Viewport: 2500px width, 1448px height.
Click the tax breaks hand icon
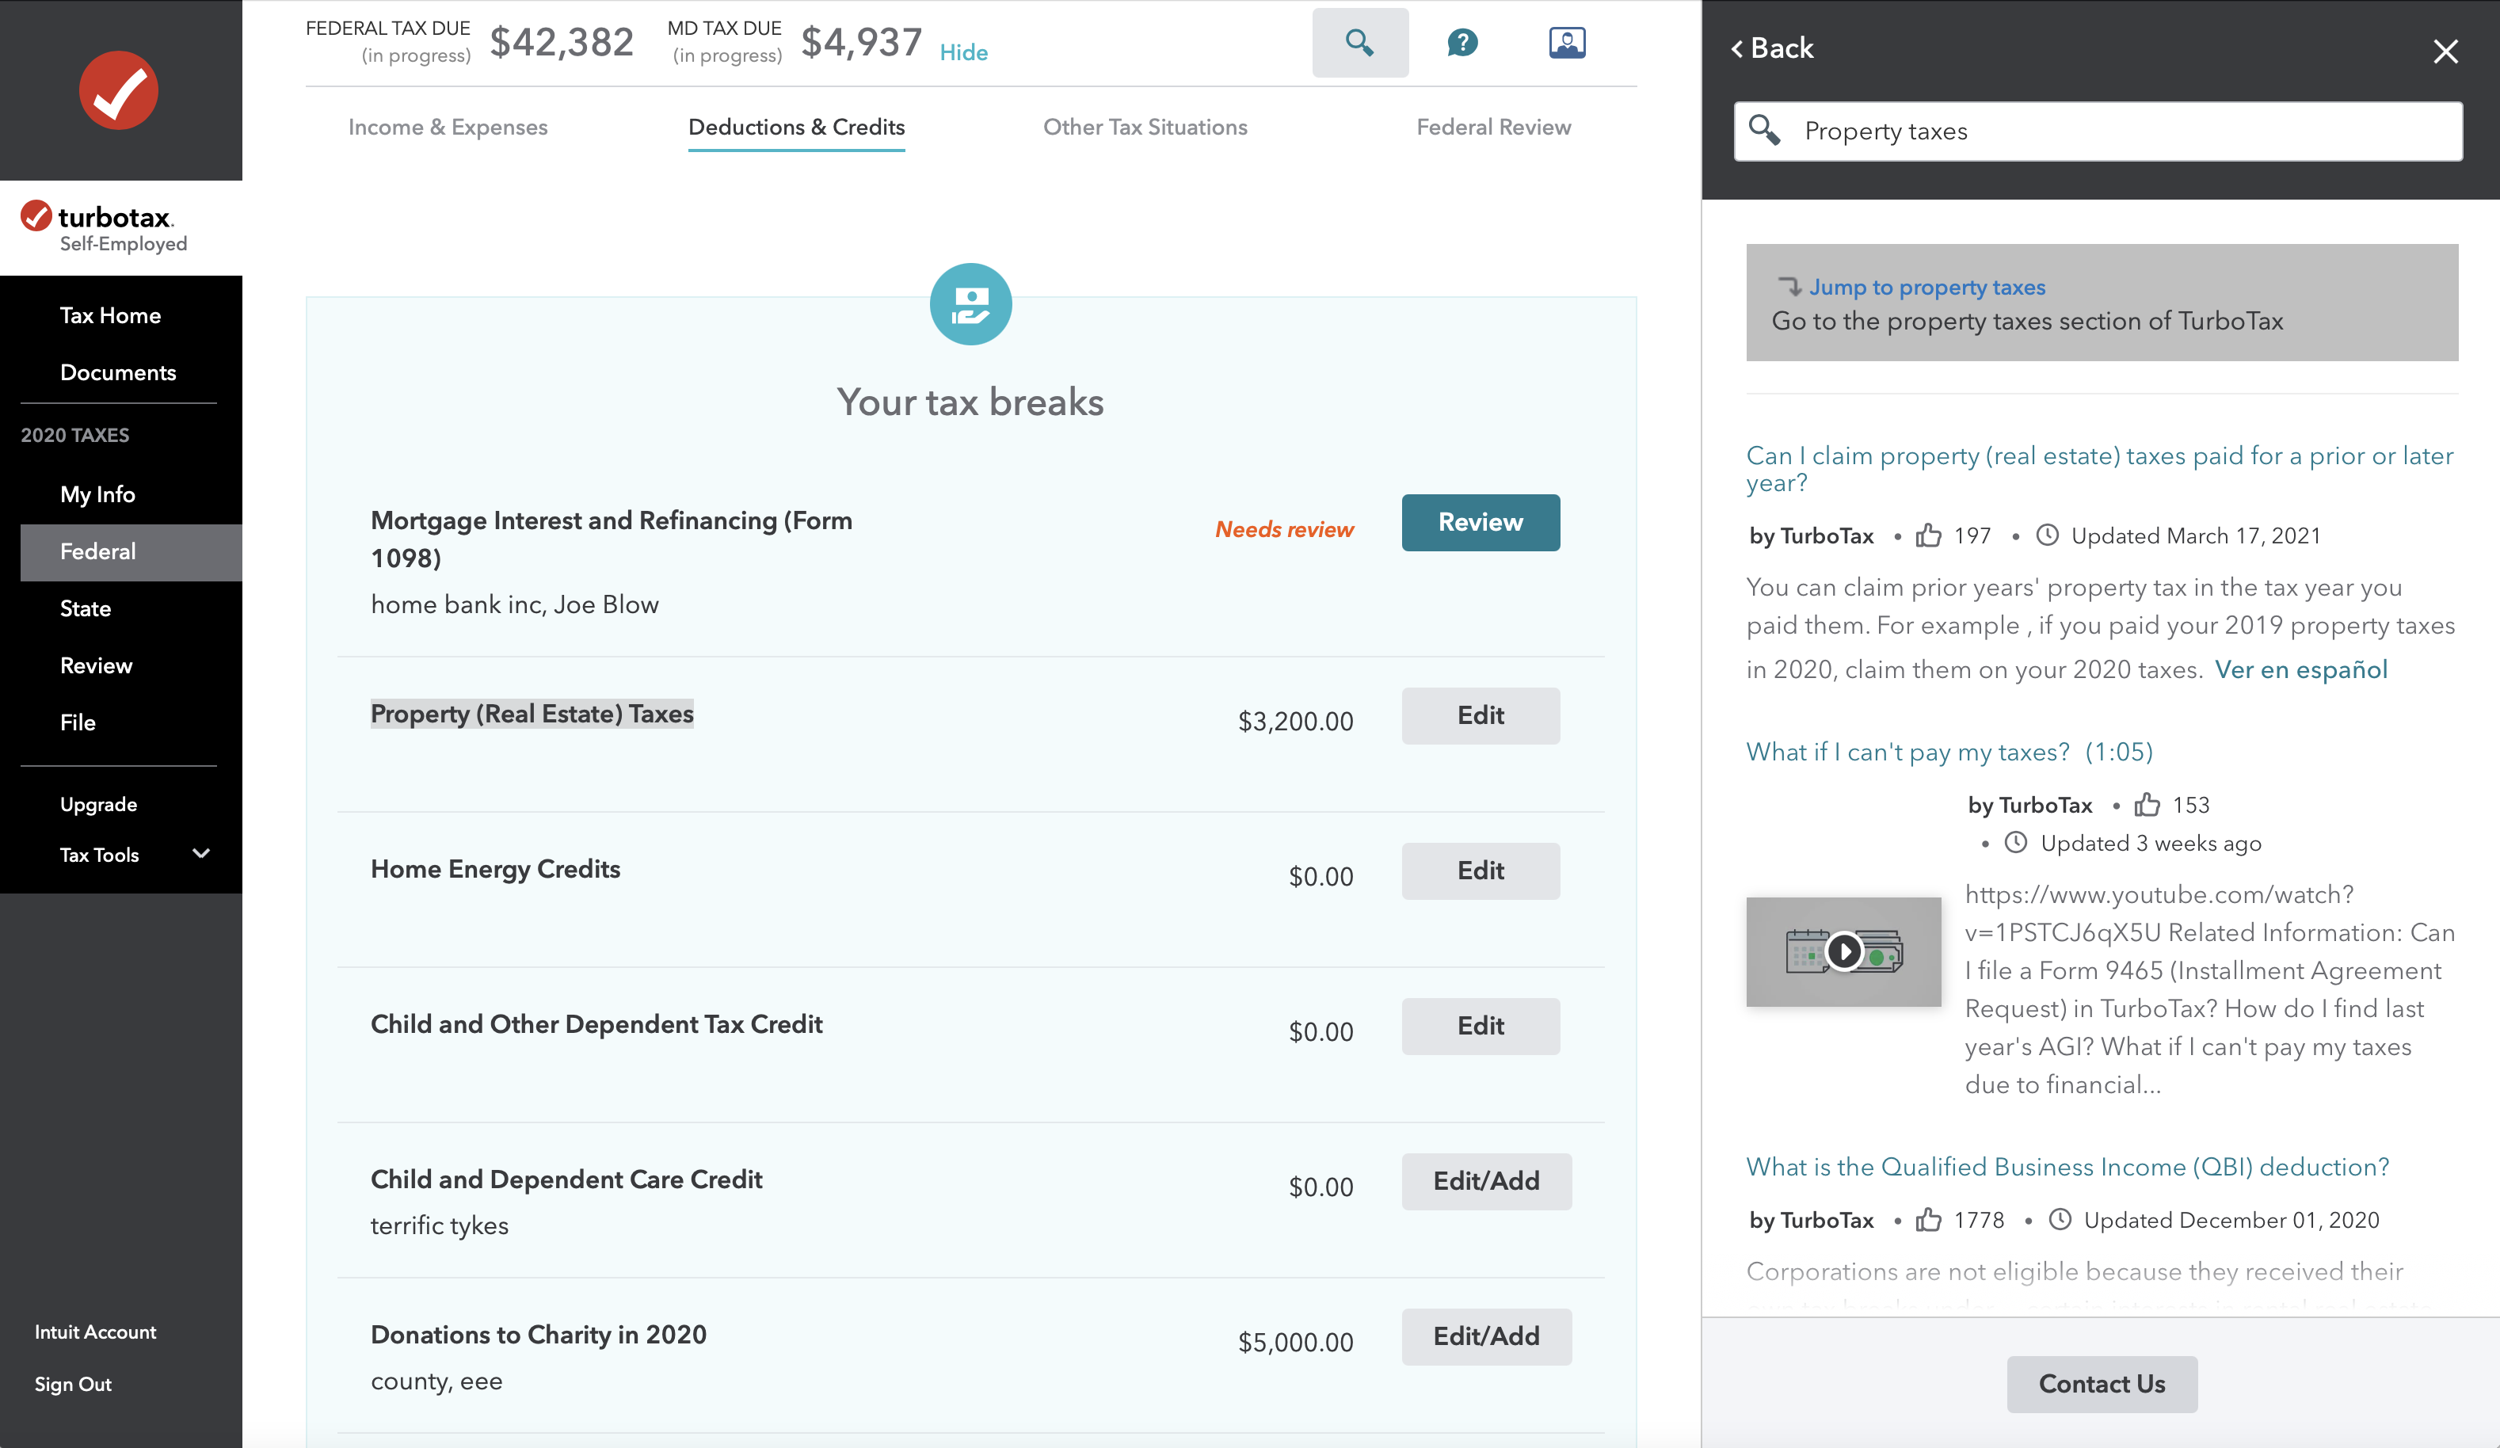pos(970,304)
